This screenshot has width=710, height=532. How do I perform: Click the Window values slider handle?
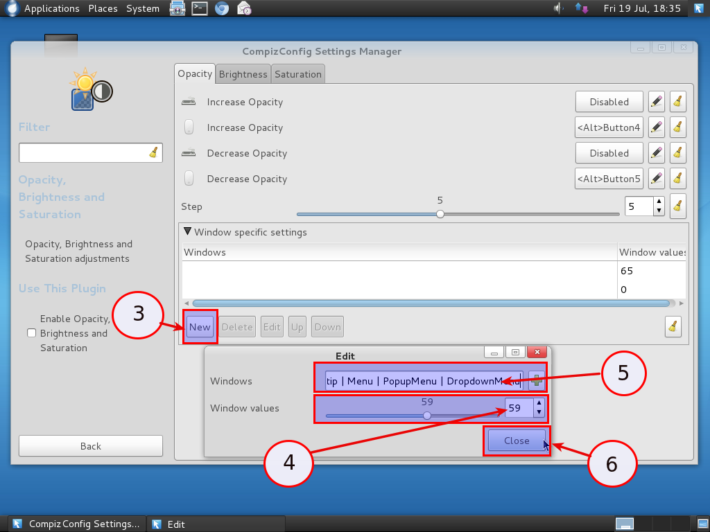pos(427,416)
